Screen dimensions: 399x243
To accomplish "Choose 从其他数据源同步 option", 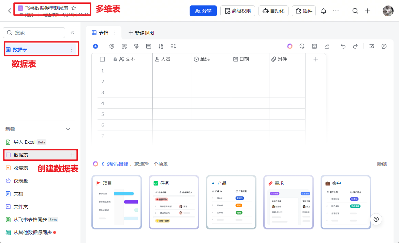I will coord(31,232).
